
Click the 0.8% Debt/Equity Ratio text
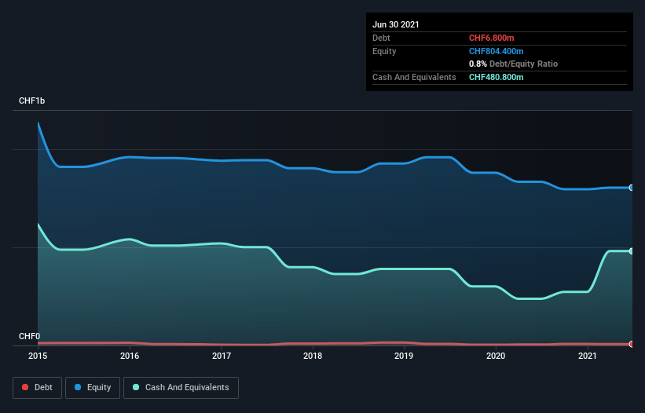(x=513, y=64)
